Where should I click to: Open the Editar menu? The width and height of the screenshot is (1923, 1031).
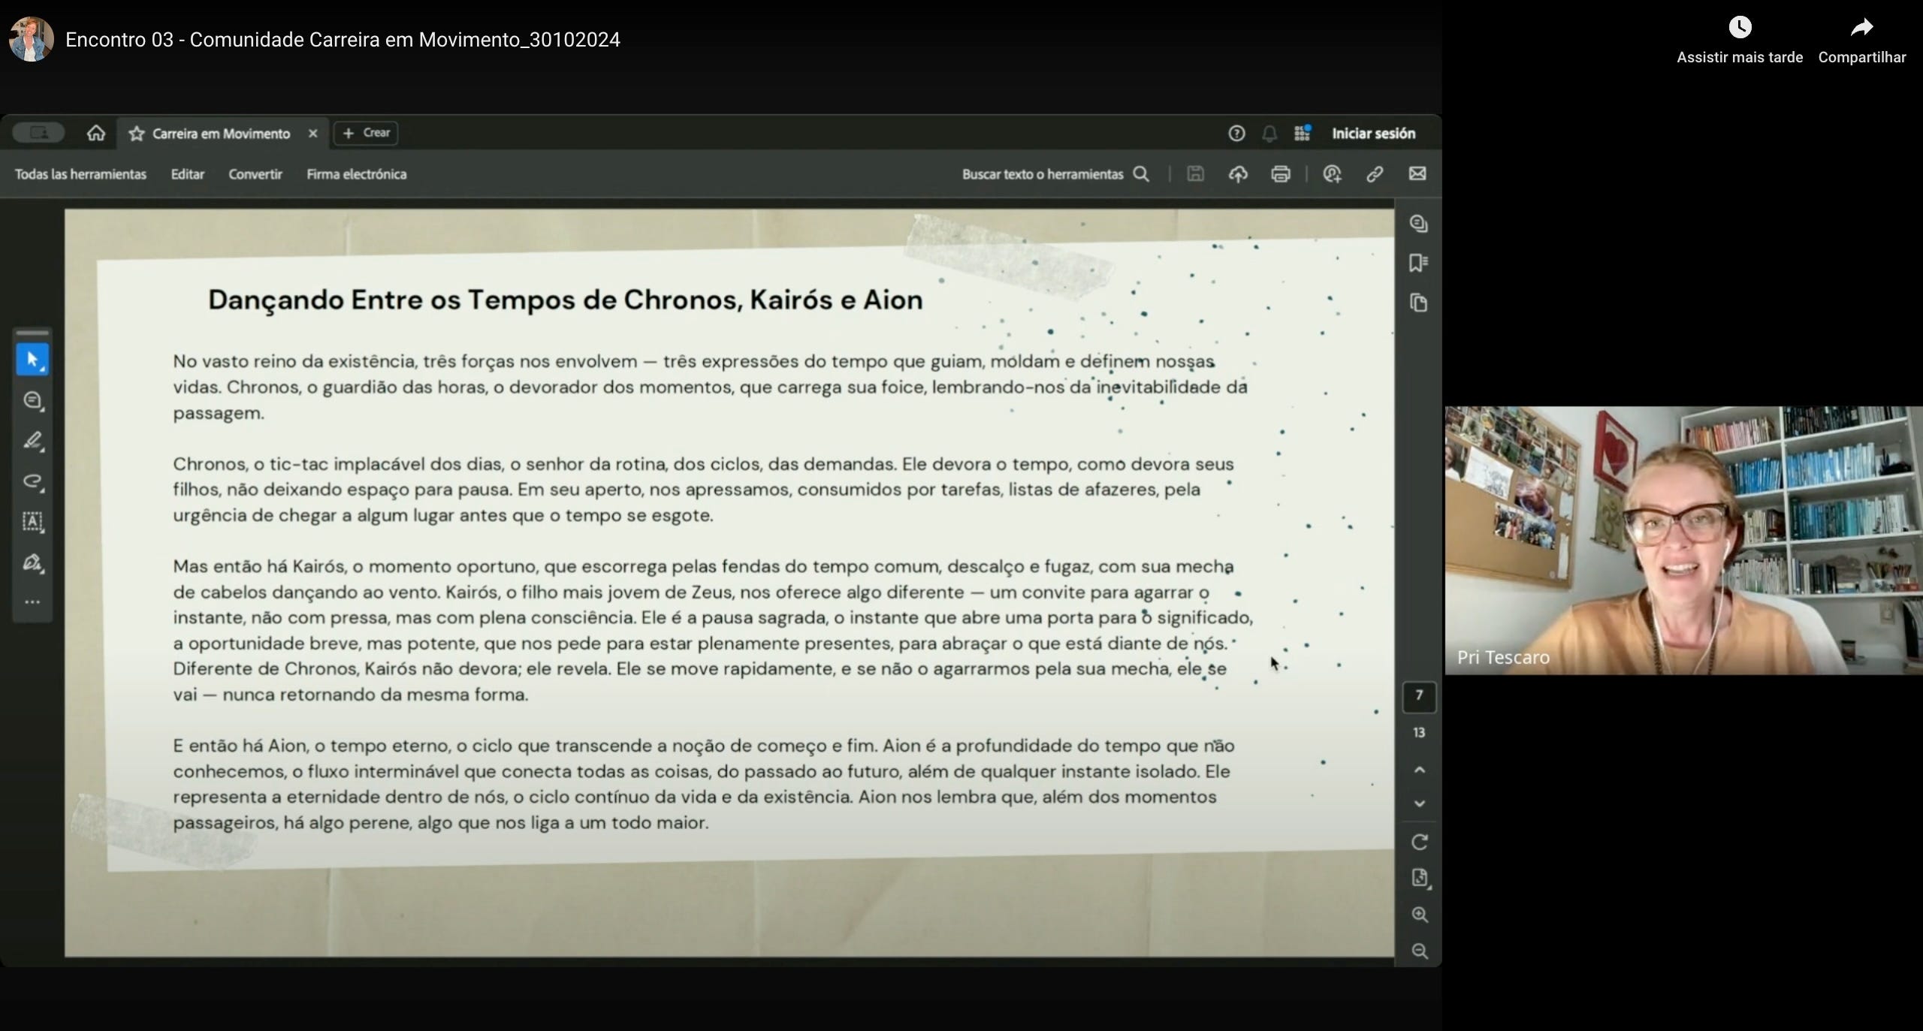pos(187,174)
